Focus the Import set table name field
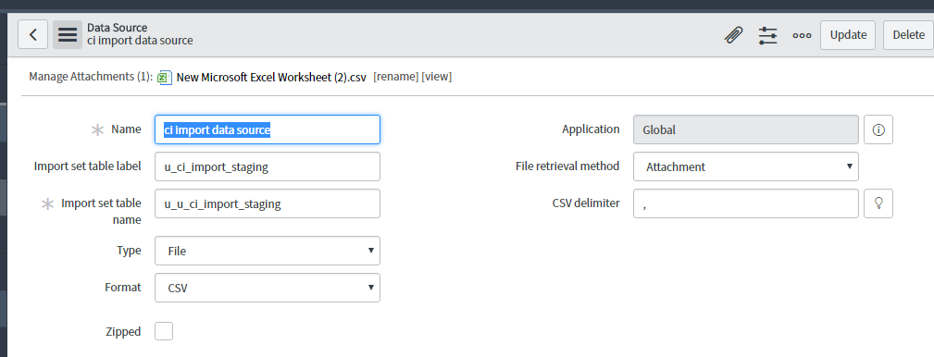Image resolution: width=934 pixels, height=357 pixels. 268,203
